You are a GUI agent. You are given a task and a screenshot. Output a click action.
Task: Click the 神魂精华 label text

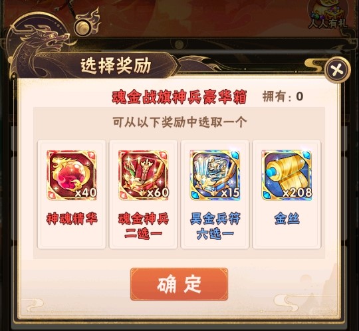tap(72, 219)
